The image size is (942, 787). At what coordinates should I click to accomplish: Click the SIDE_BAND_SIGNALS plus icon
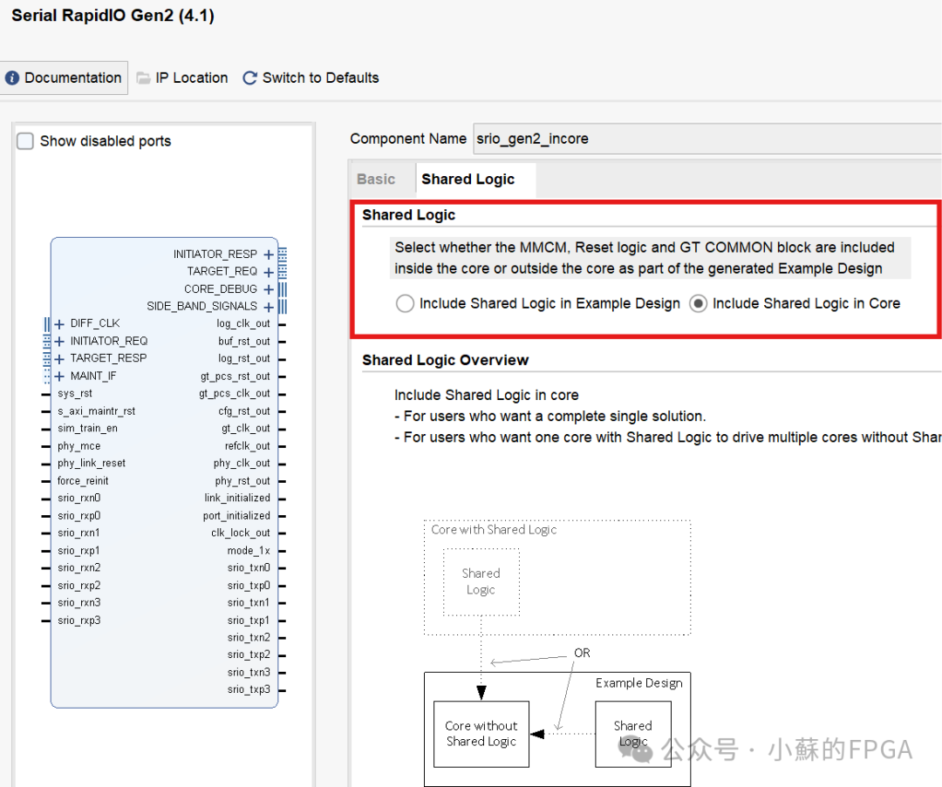coord(269,307)
